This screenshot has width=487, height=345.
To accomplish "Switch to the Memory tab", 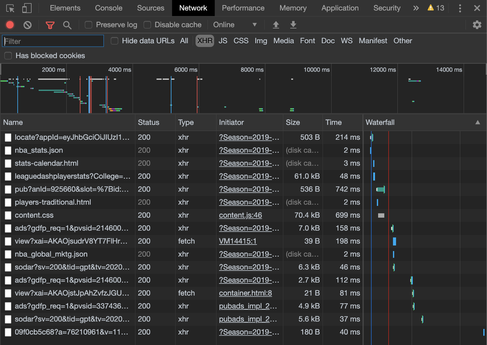I will pos(293,8).
